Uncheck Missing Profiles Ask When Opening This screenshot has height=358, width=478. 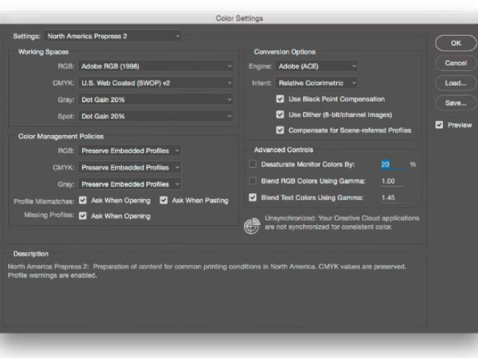[x=83, y=216]
